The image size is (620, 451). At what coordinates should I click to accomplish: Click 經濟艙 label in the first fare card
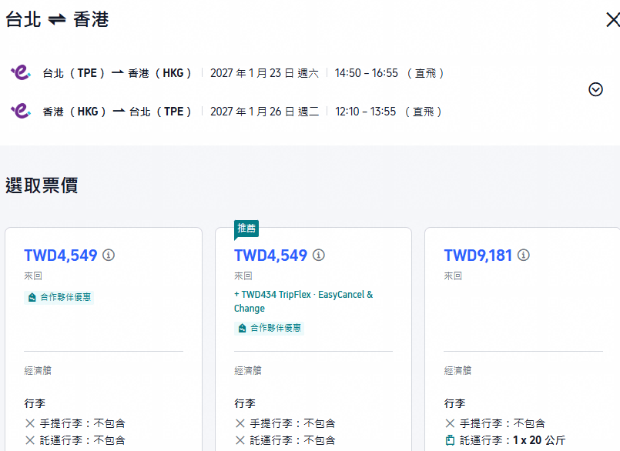point(38,370)
